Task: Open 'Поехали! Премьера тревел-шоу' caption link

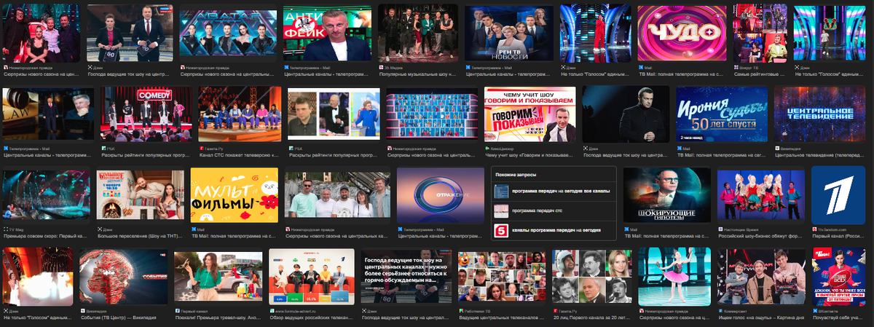Action: click(x=219, y=317)
